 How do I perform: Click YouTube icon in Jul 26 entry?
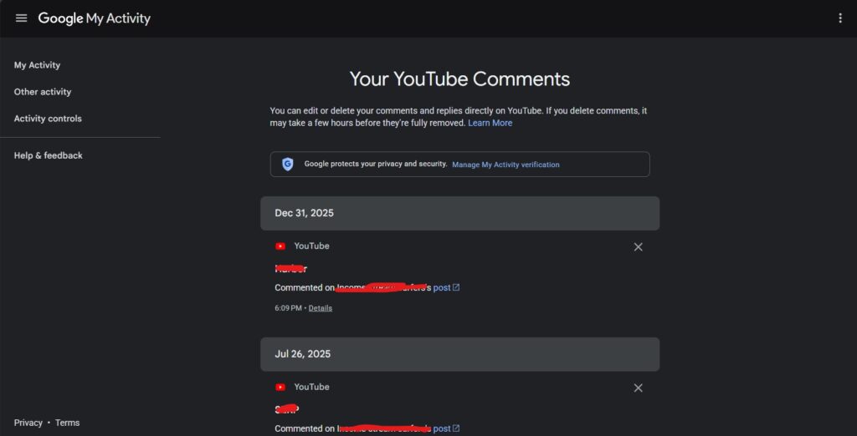(x=280, y=387)
